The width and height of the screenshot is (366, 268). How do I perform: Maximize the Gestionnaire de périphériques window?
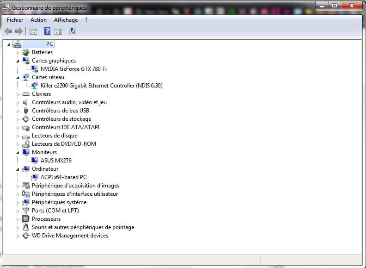[x=335, y=6]
